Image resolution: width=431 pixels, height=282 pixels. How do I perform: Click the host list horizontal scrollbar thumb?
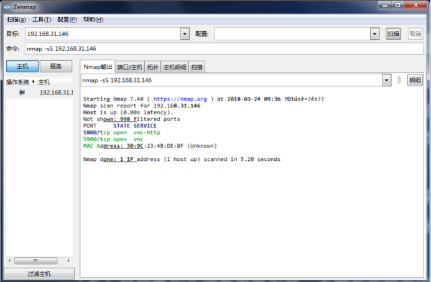(x=35, y=260)
